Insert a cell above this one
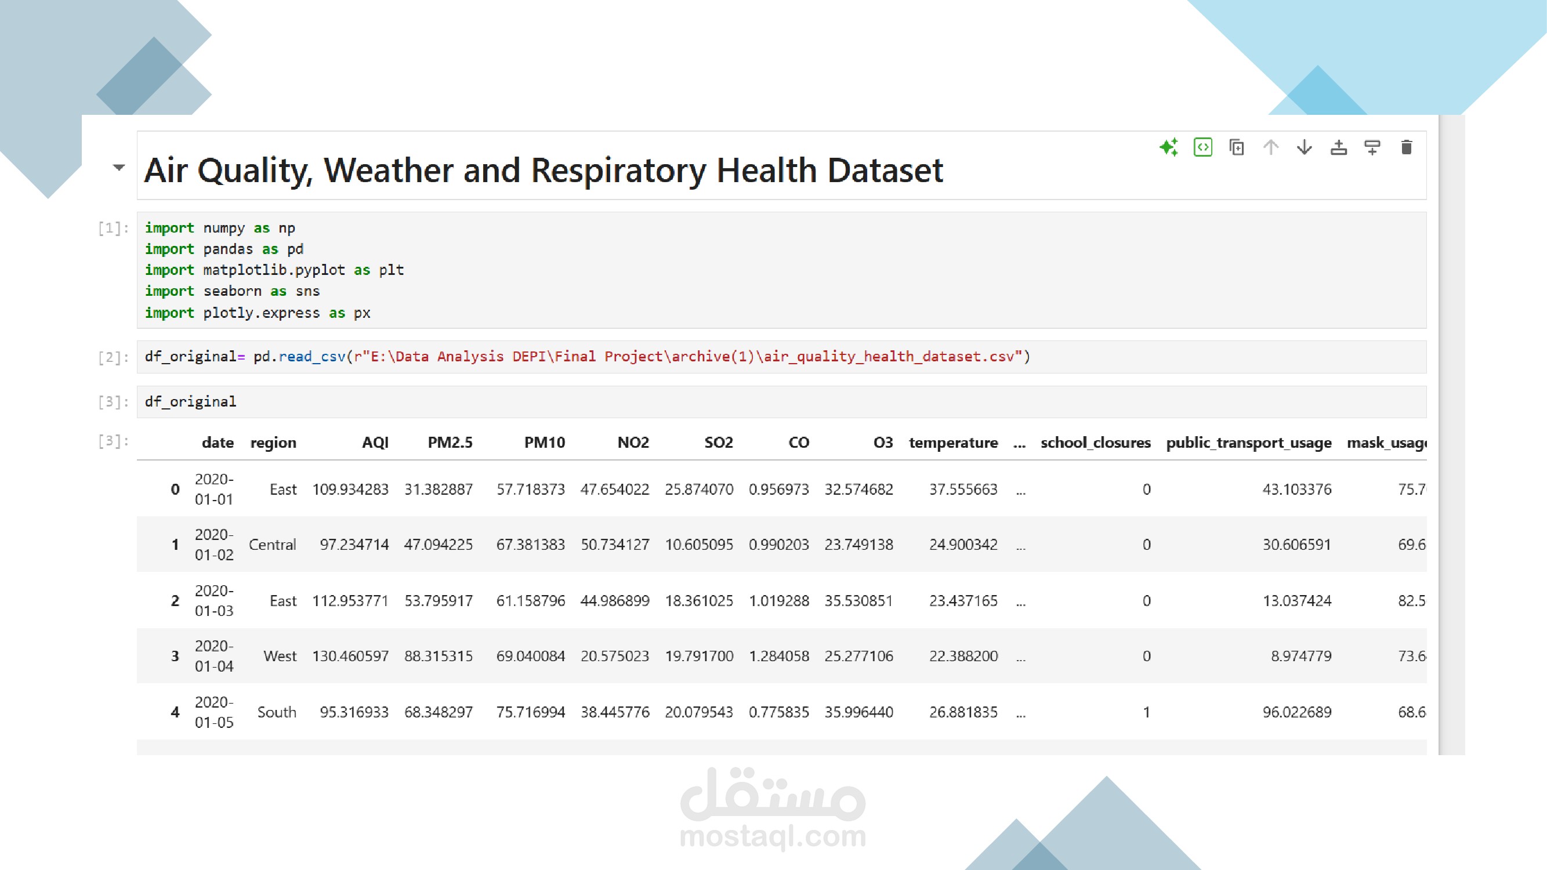 tap(1339, 147)
